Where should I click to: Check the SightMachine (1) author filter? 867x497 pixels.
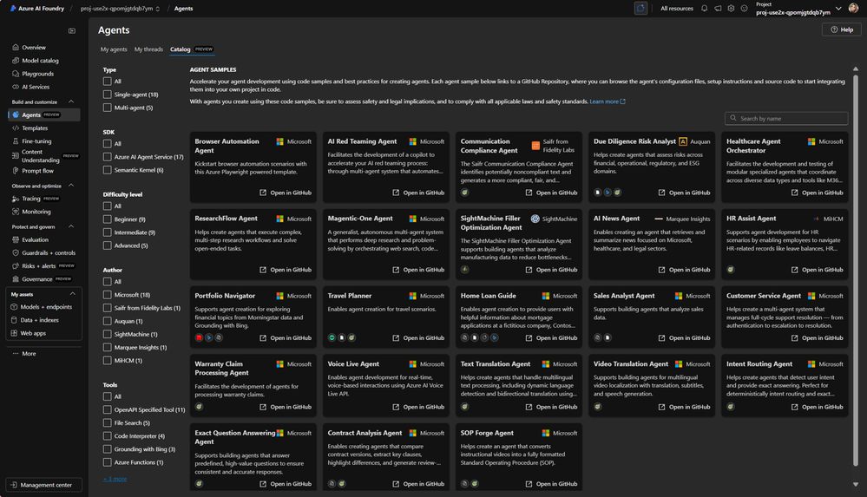[x=108, y=335]
